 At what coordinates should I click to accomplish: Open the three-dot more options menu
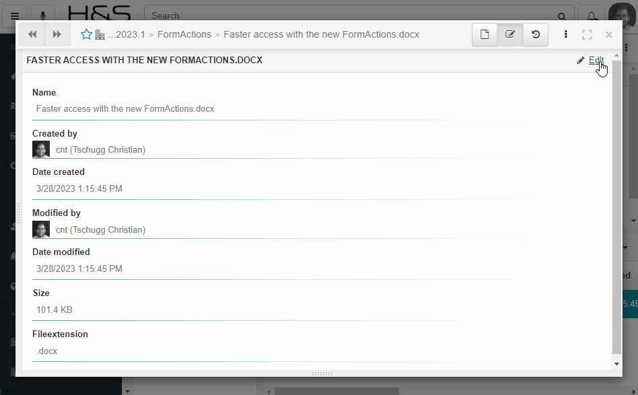[565, 34]
